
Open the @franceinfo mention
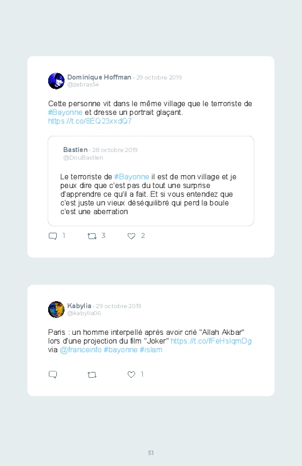click(x=81, y=350)
